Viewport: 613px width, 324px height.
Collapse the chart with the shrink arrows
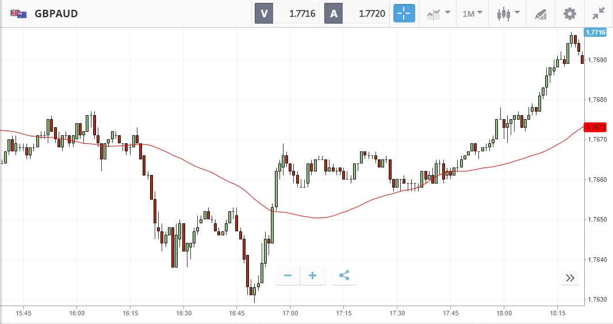(599, 13)
